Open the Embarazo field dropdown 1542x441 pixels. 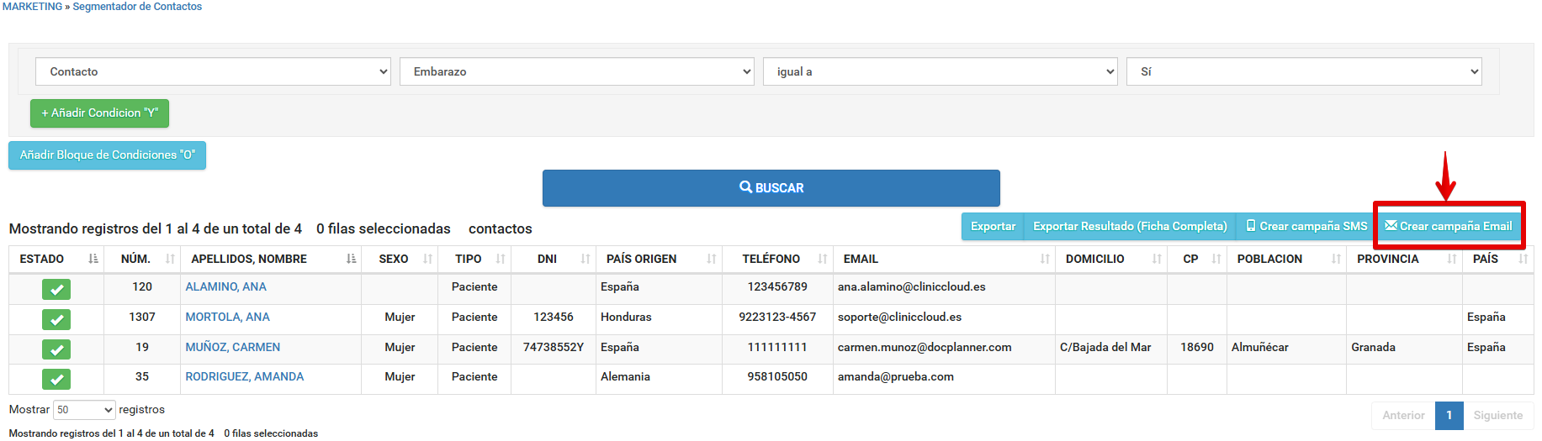click(576, 72)
